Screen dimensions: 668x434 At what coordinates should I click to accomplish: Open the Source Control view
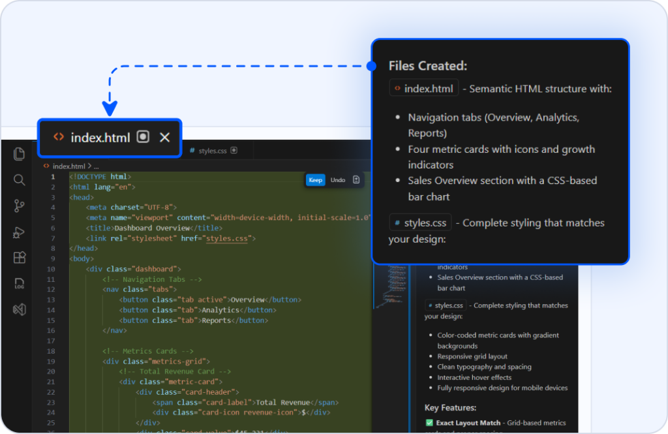point(19,206)
